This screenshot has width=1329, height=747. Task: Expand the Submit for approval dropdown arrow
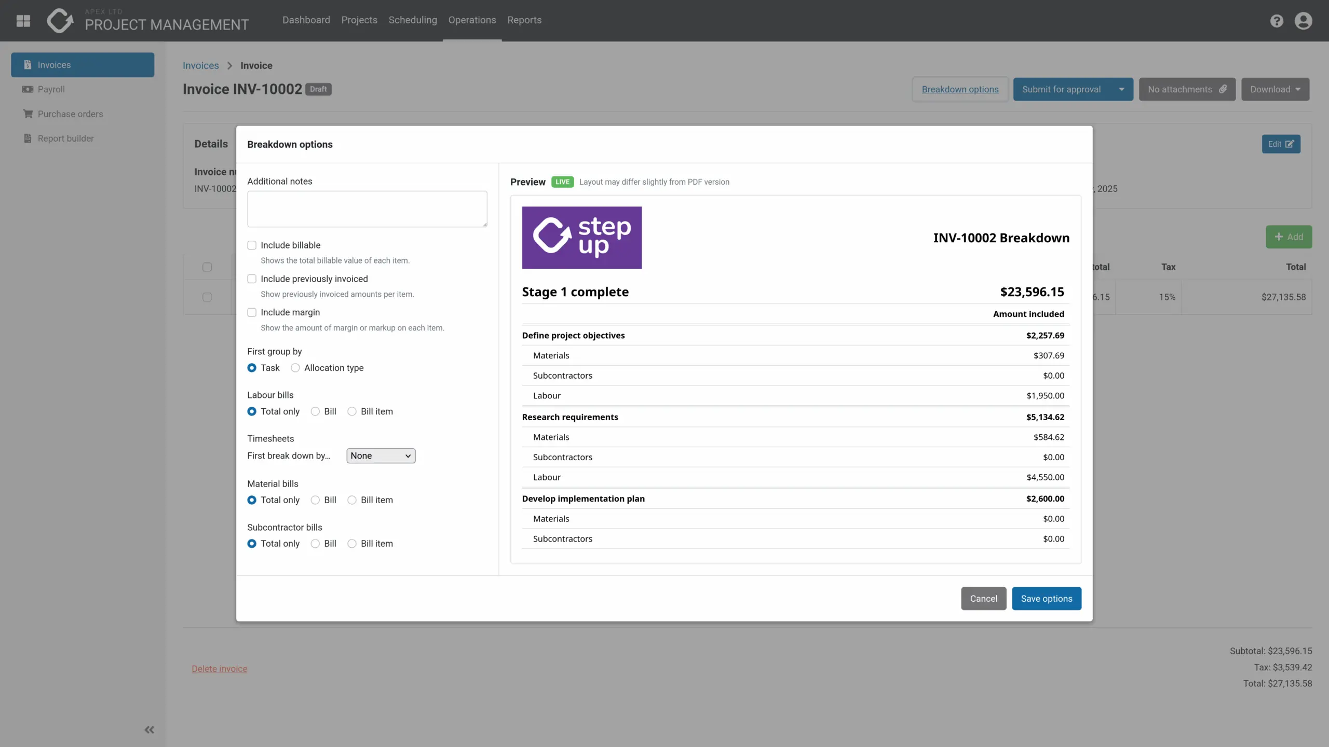coord(1121,89)
